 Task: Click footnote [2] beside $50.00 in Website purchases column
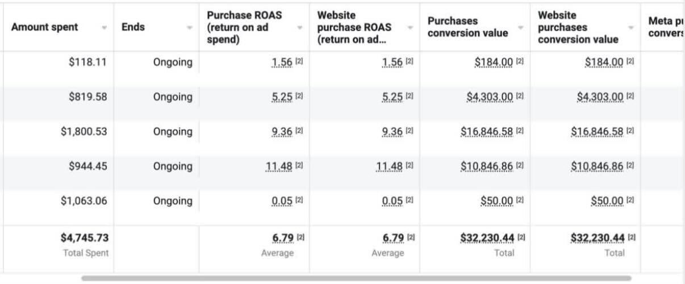pyautogui.click(x=630, y=201)
